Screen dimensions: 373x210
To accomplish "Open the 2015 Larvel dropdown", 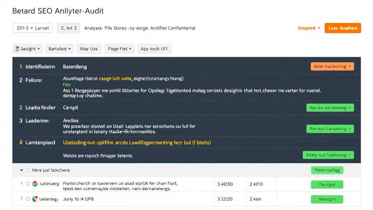I will coord(32,28).
